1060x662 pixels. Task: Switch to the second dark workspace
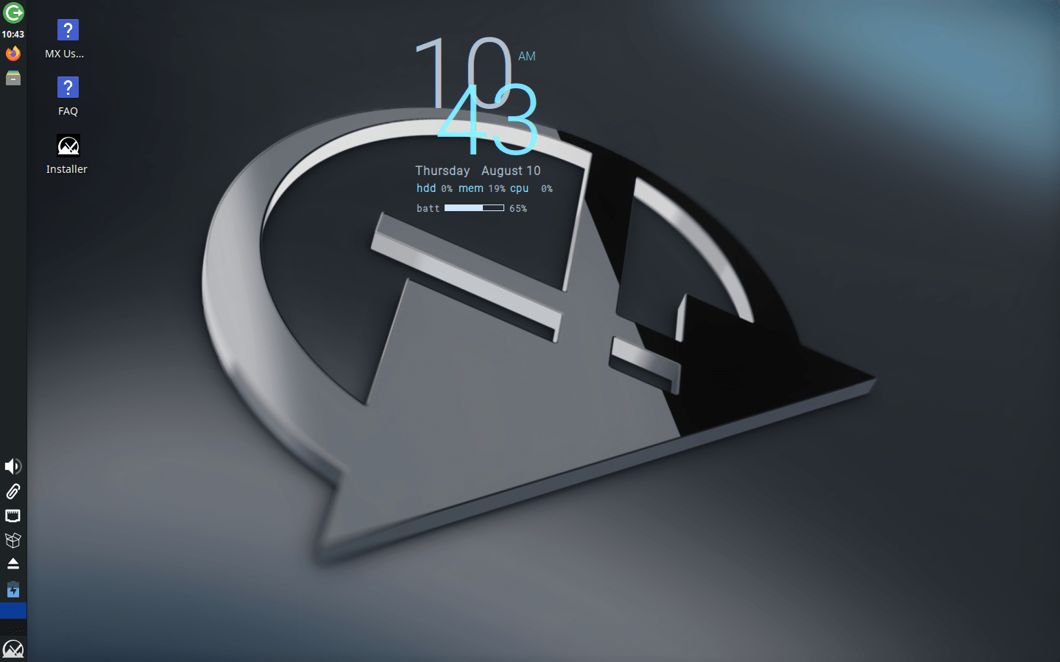13,627
